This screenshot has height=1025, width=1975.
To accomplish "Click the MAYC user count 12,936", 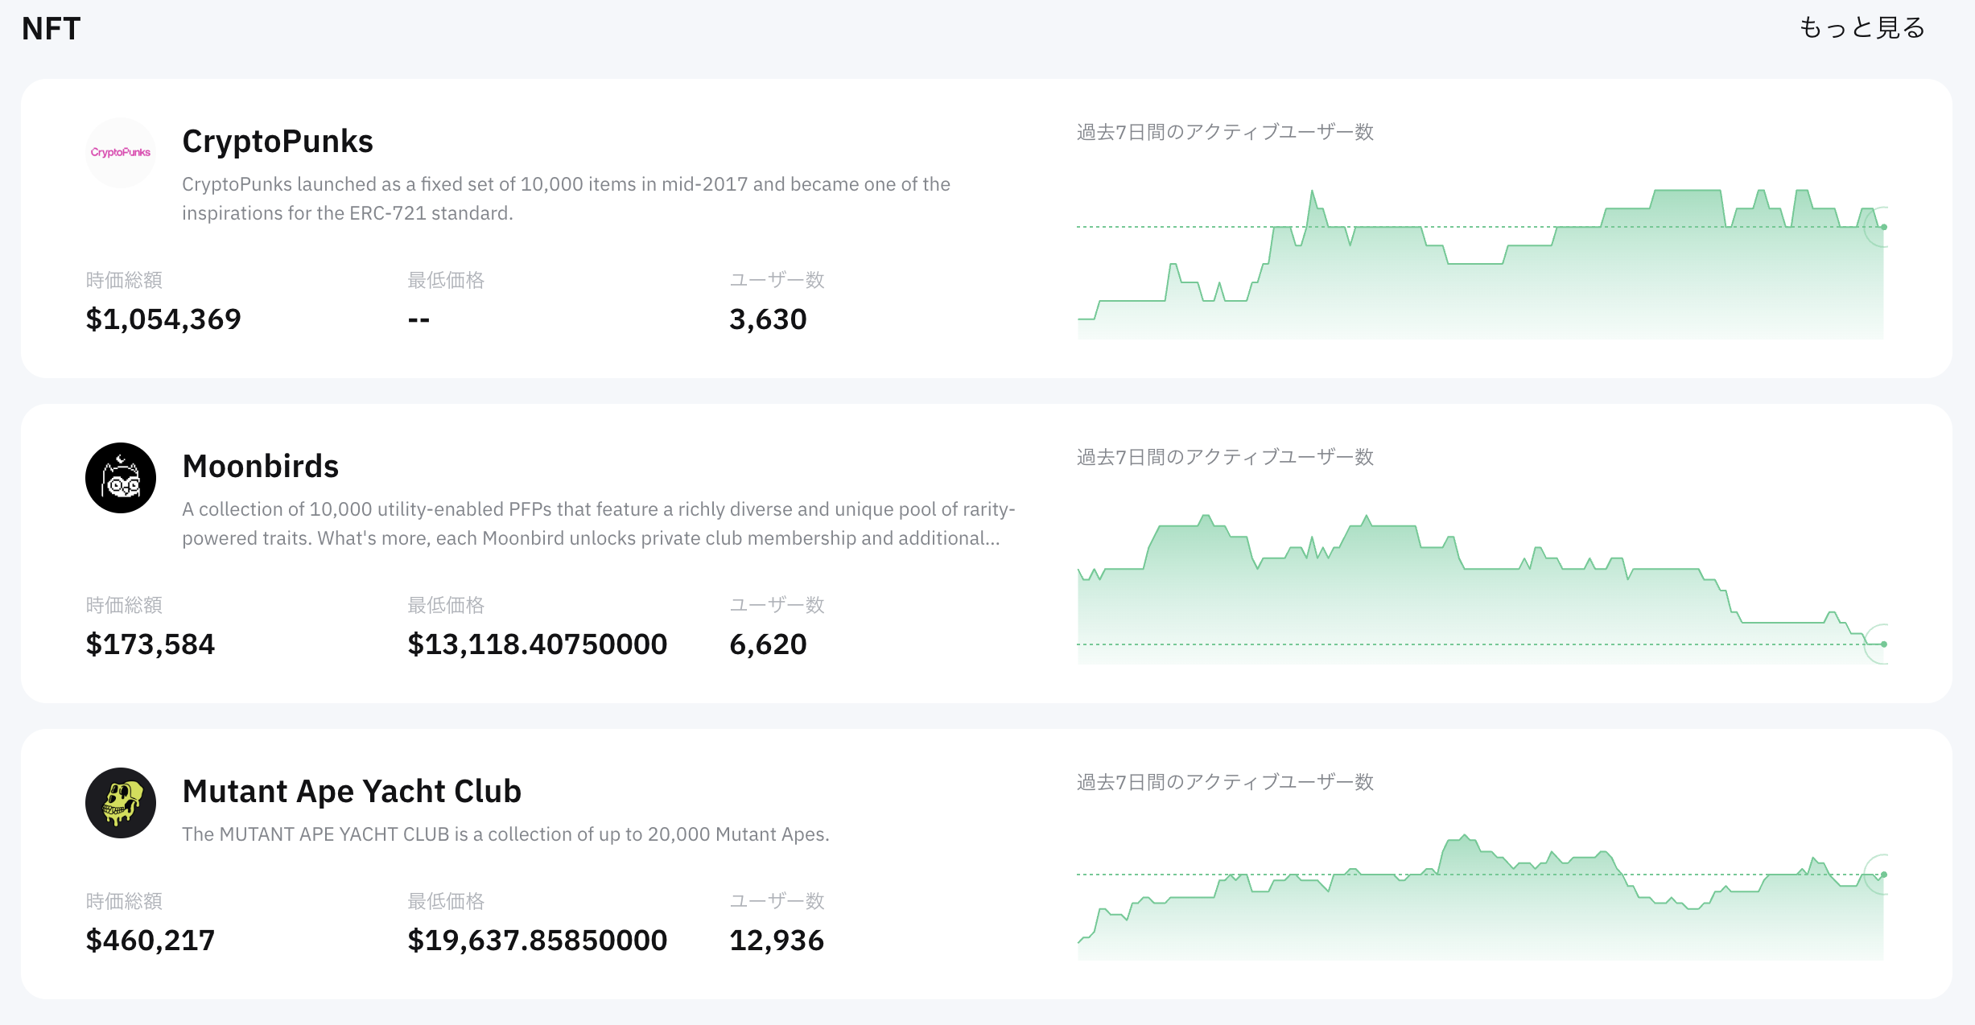I will click(x=776, y=940).
